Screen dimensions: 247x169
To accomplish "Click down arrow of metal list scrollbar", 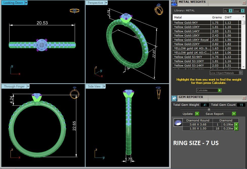I will click(x=243, y=67).
